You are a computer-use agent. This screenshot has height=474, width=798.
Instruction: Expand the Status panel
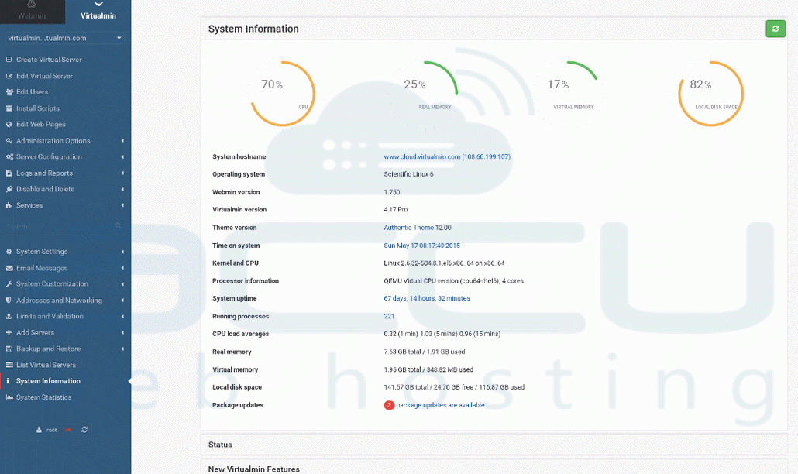pyautogui.click(x=494, y=445)
